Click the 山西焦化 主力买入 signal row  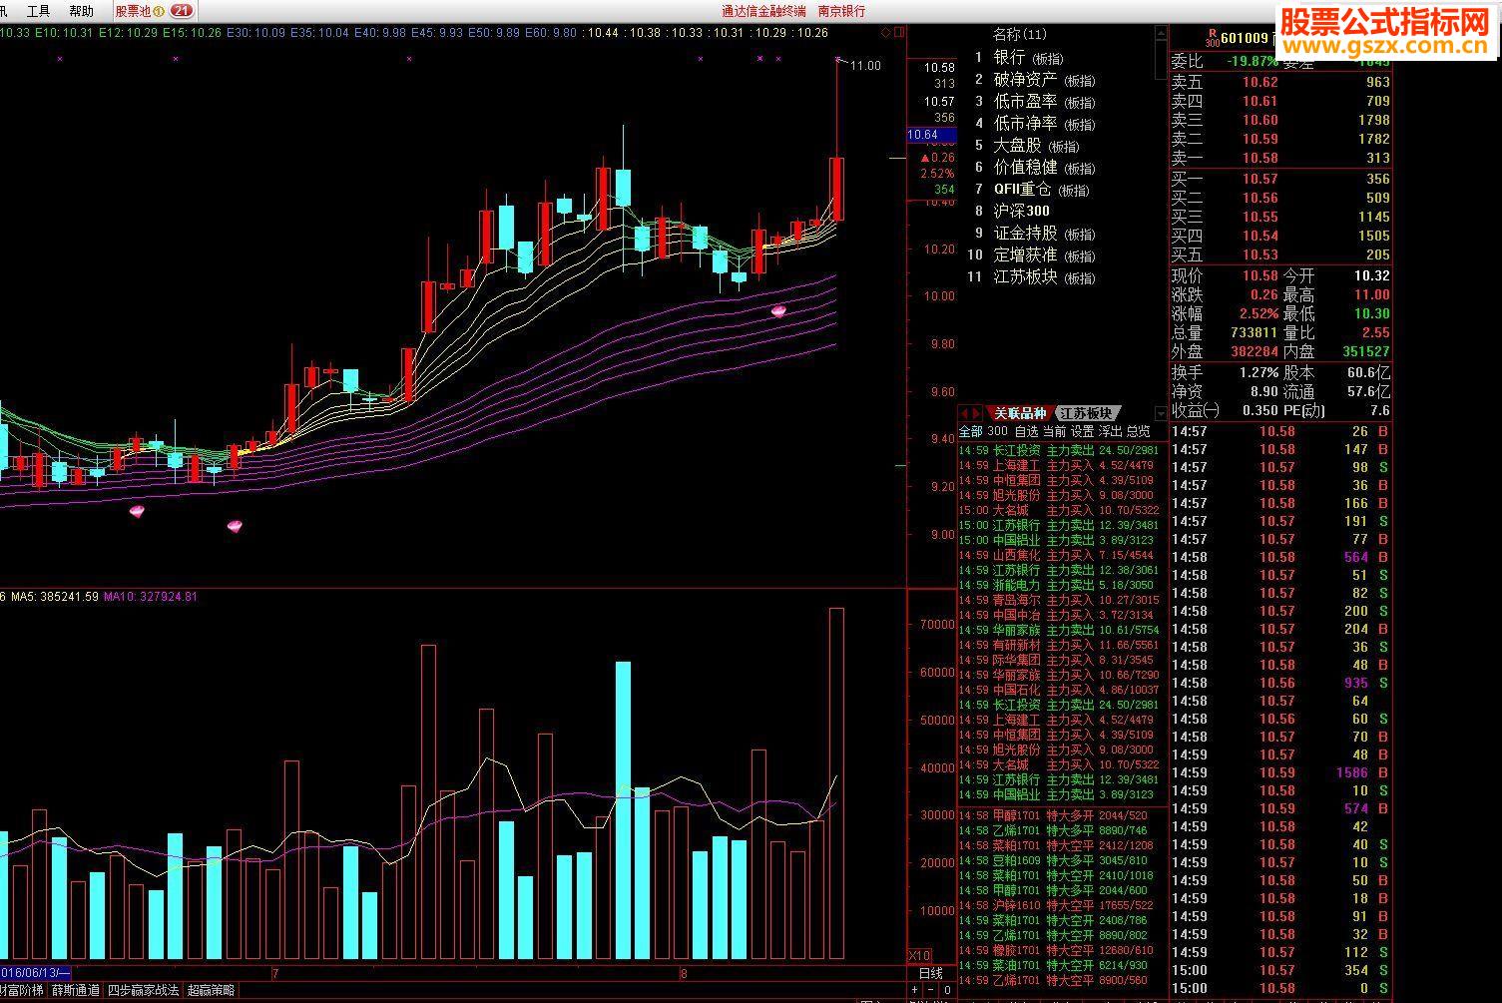coord(1060,555)
